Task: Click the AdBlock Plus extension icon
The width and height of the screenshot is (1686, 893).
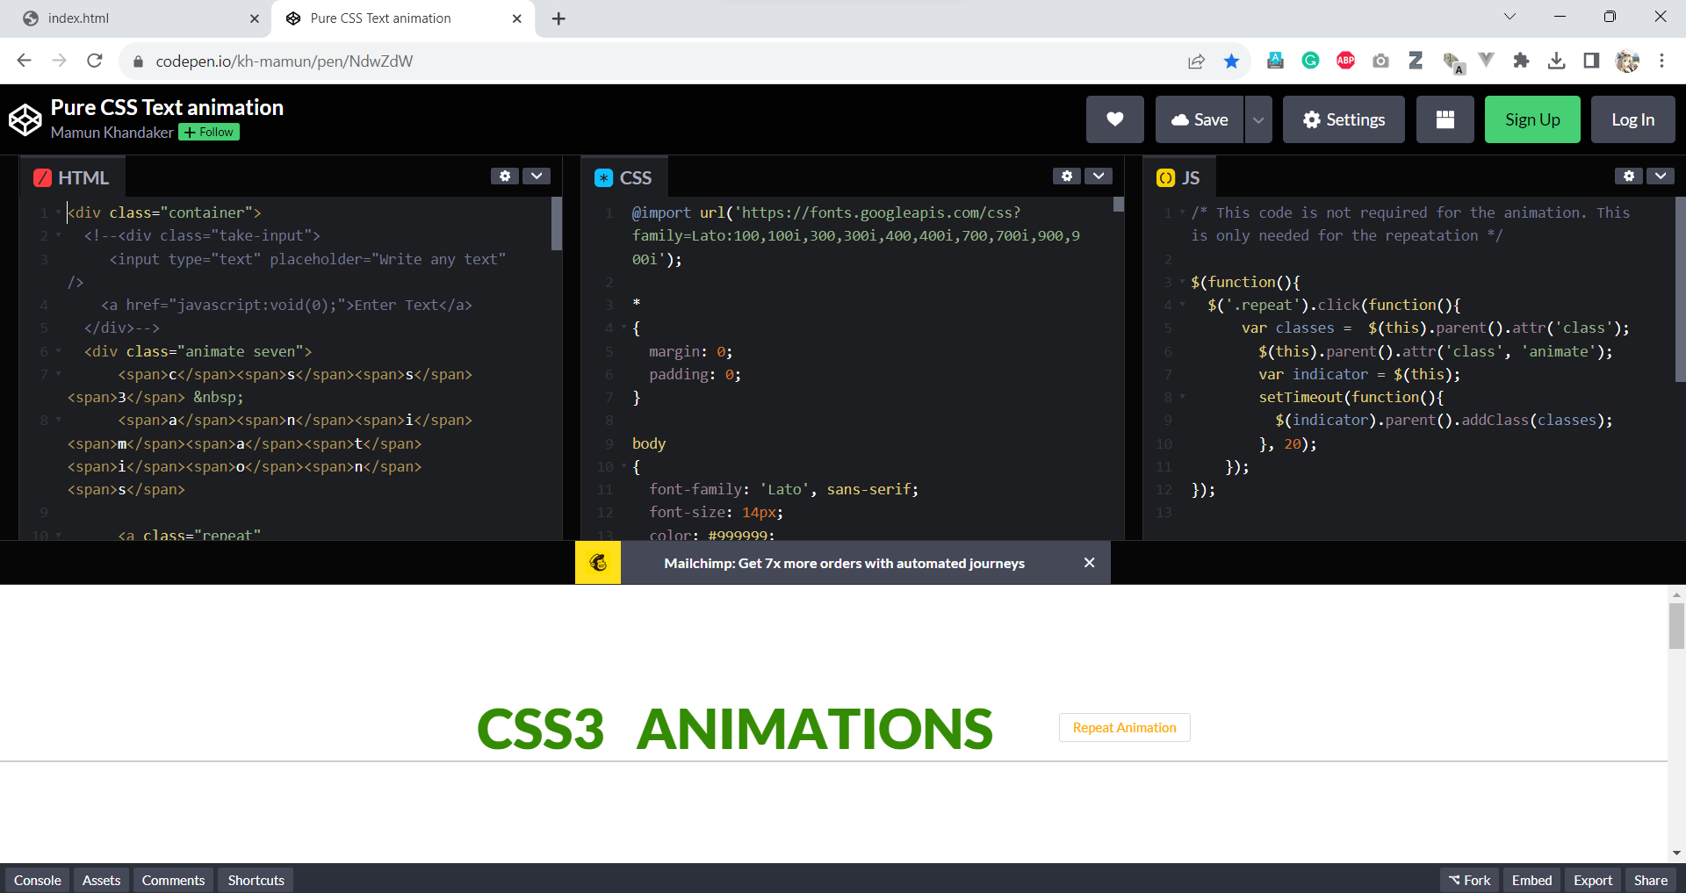Action: click(x=1346, y=61)
